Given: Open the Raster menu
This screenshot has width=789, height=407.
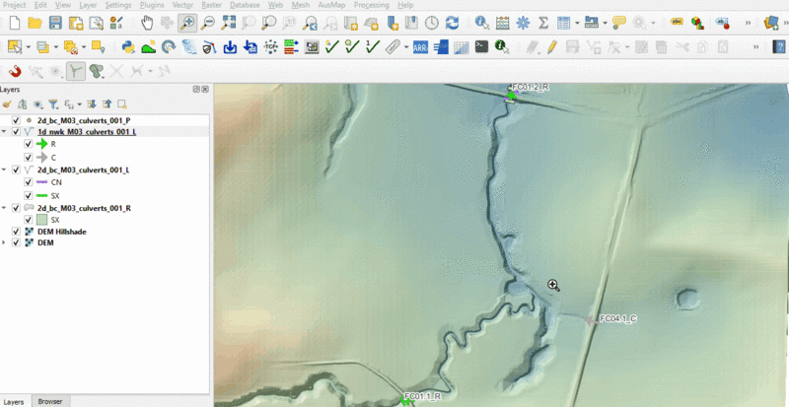Looking at the screenshot, I should click(211, 5).
